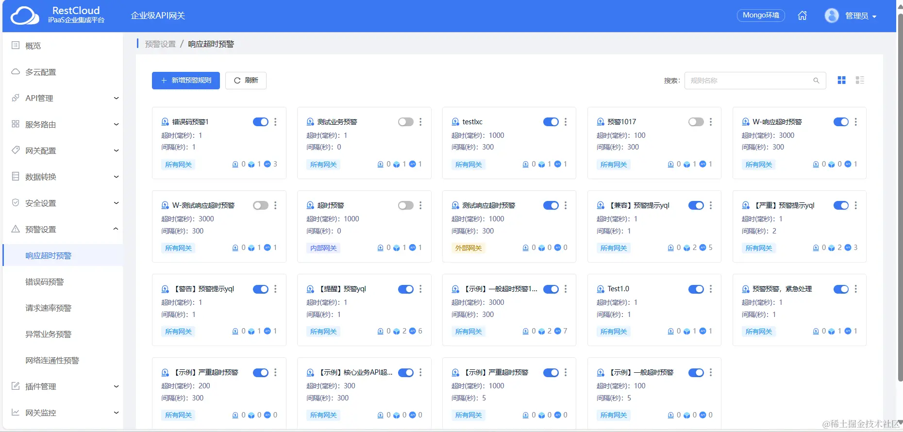
Task: Expand the 数据转换 menu chevron
Action: [x=116, y=177]
